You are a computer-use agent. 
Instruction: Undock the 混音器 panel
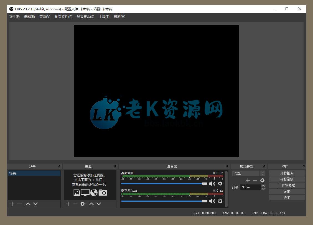[227, 166]
